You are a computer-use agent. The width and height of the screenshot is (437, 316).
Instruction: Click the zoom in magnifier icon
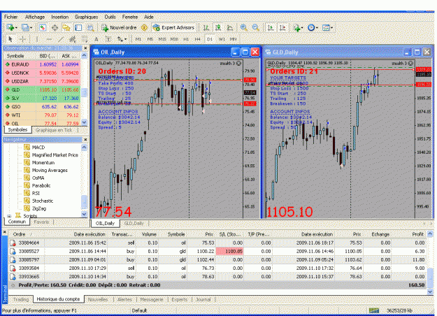[244, 27]
